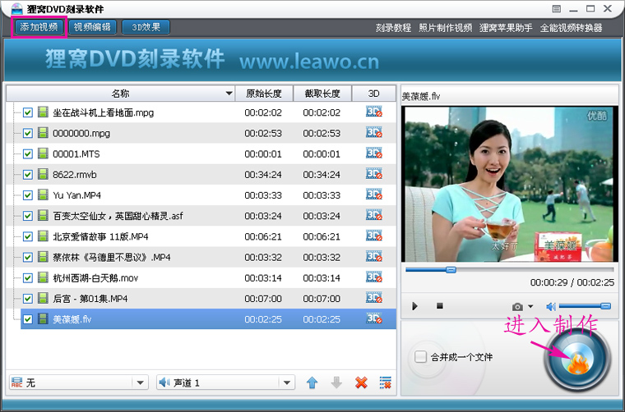The image size is (625, 412).
Task: Click the video preview thumbnail
Action: [508, 184]
